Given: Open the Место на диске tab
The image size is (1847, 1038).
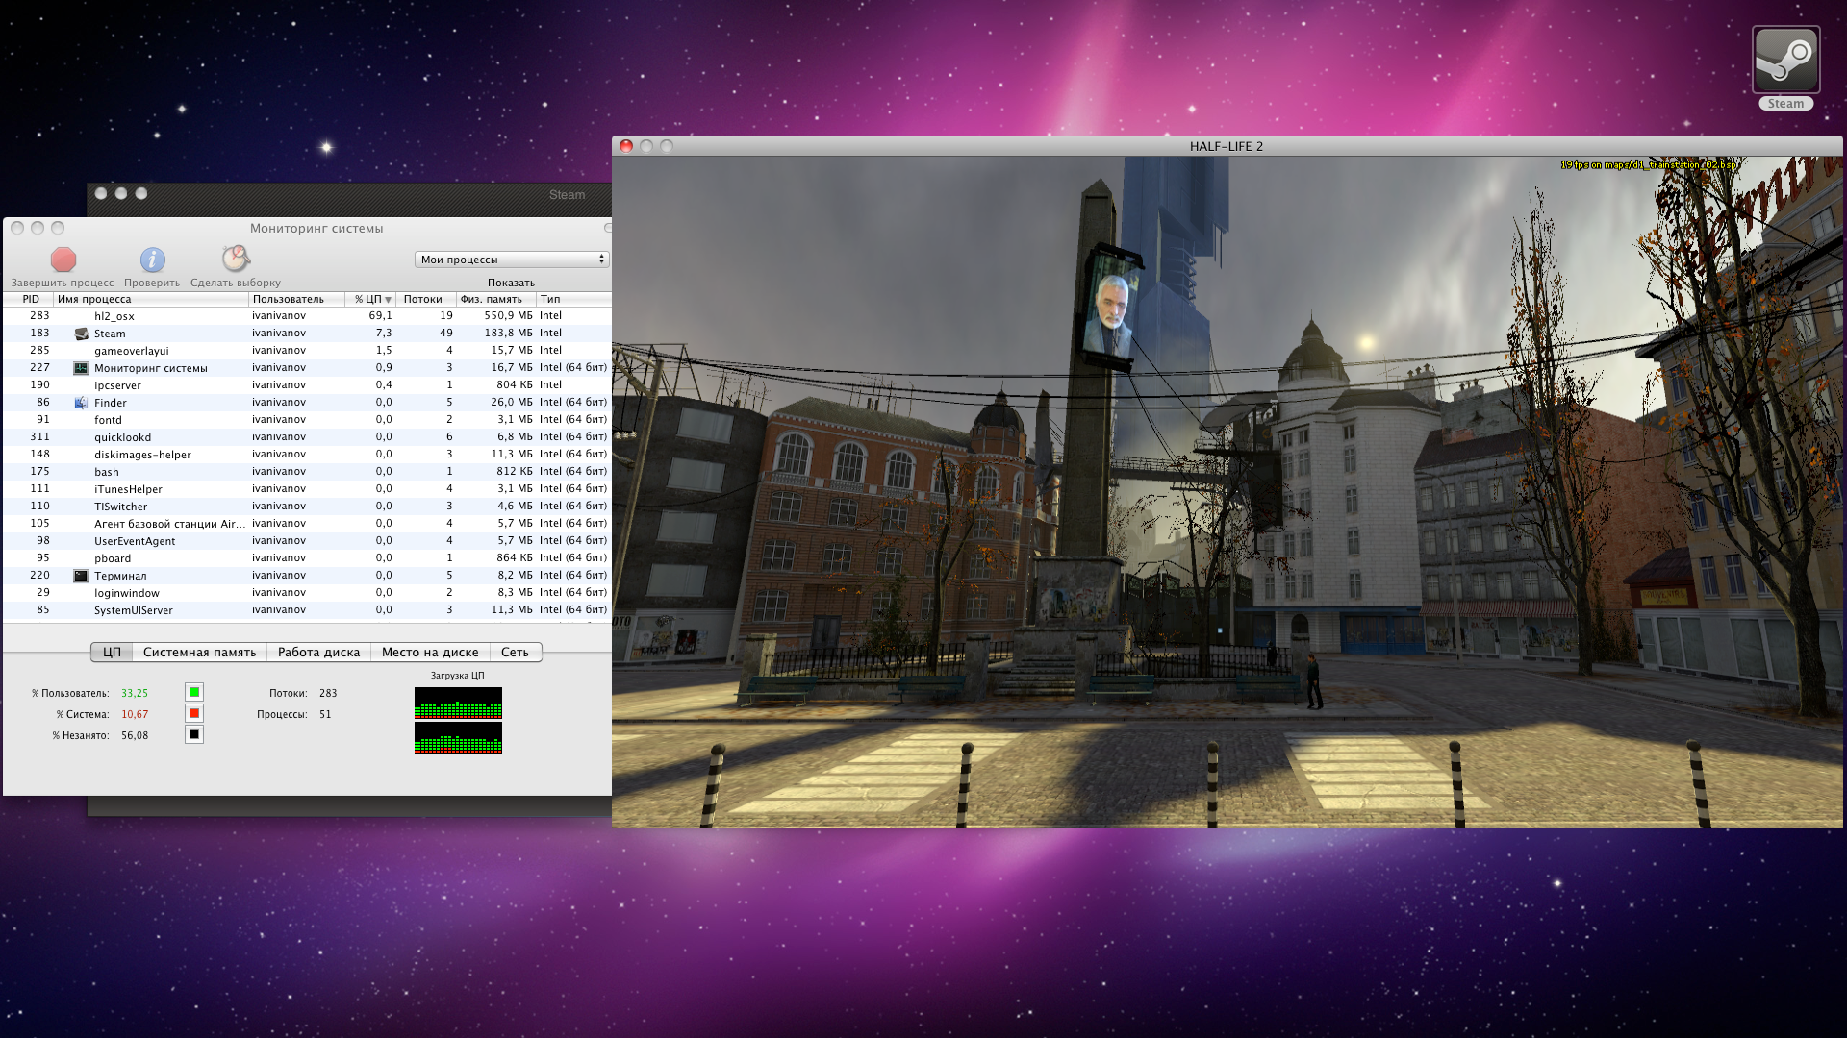Looking at the screenshot, I should pos(430,652).
